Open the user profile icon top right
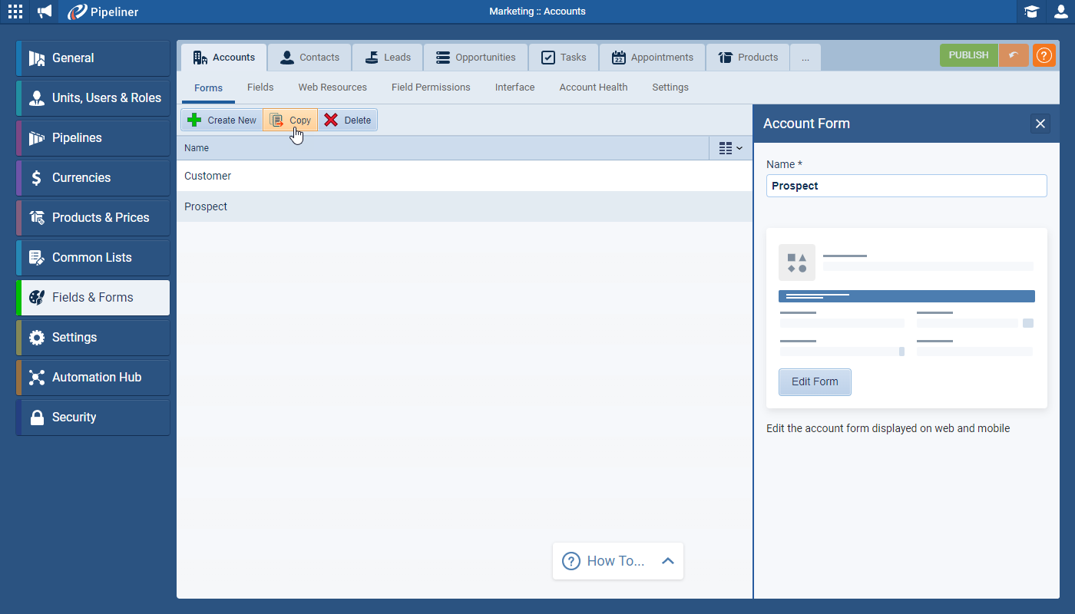Viewport: 1075px width, 614px height. (1060, 12)
